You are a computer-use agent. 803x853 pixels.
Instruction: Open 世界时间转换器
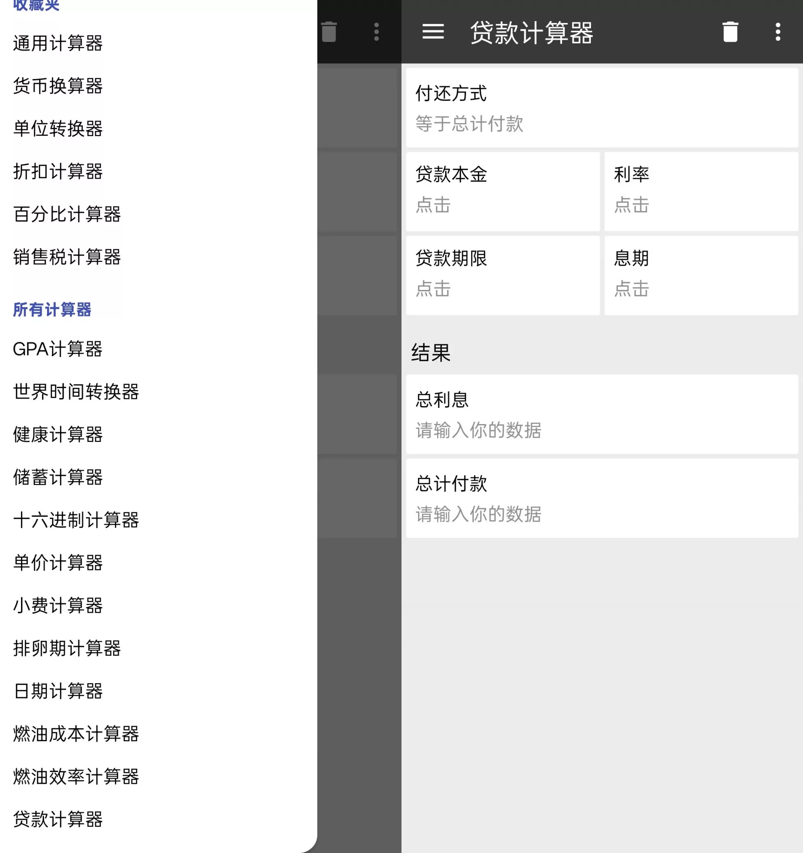pos(76,392)
